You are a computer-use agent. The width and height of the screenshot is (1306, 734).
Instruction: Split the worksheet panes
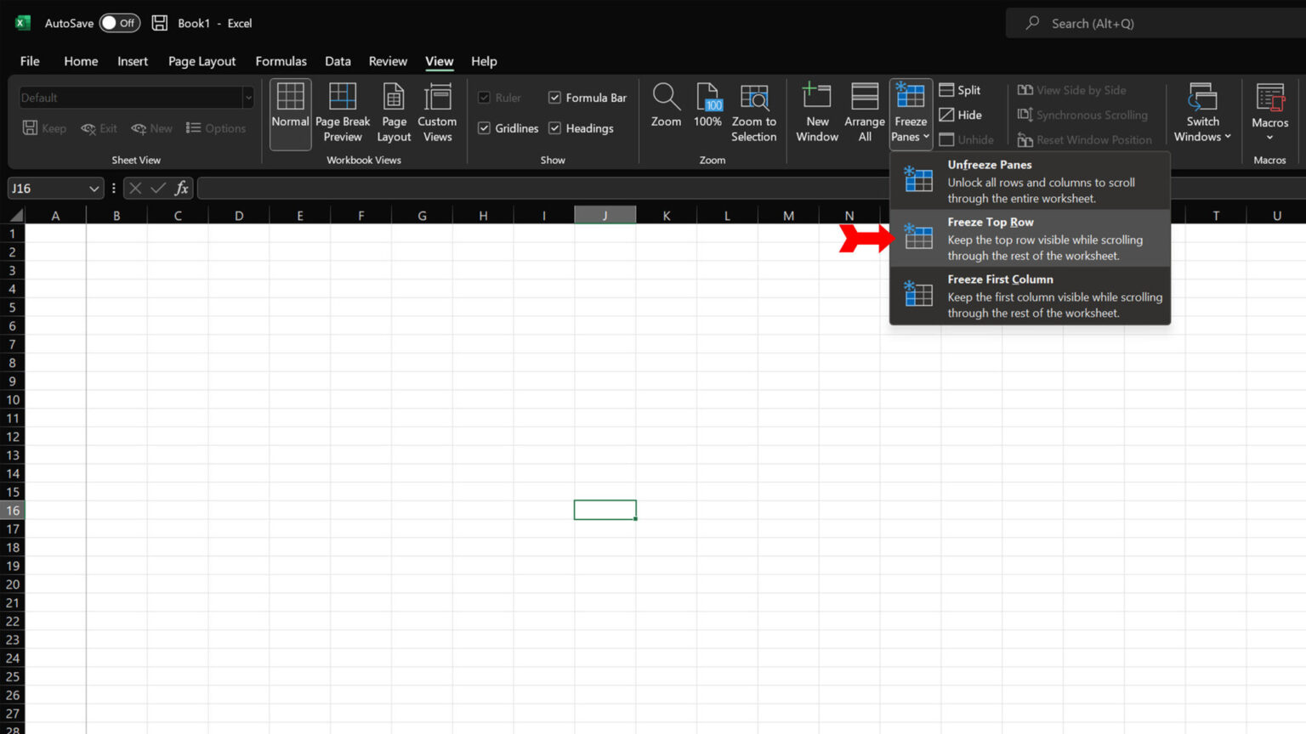point(960,89)
